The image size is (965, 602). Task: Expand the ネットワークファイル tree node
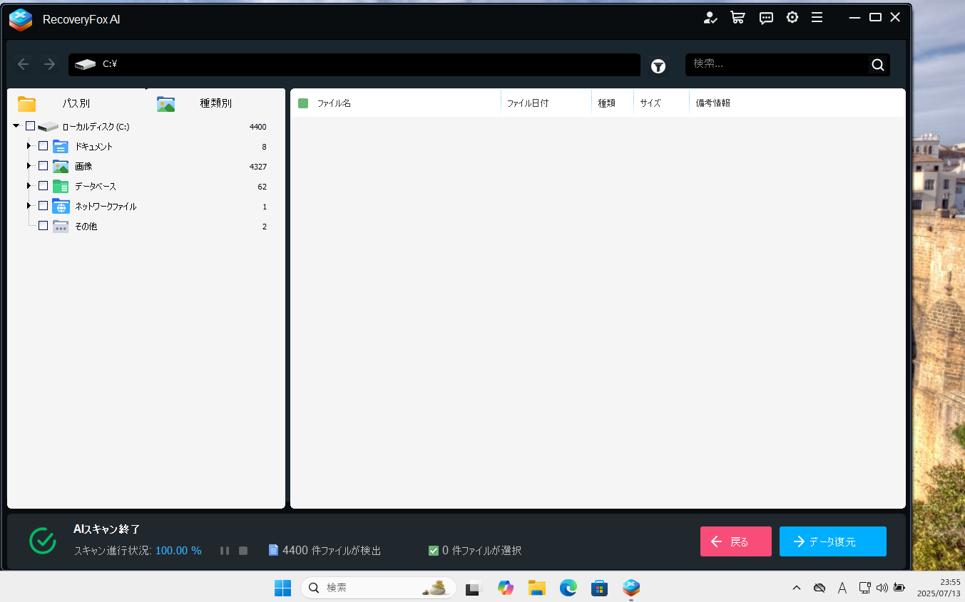29,206
